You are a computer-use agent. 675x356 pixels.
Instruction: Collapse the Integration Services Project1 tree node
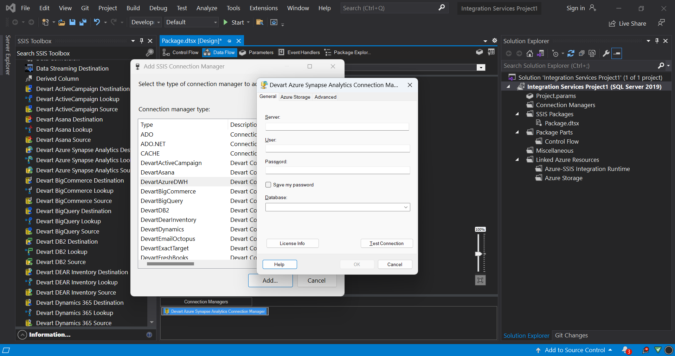pyautogui.click(x=508, y=87)
